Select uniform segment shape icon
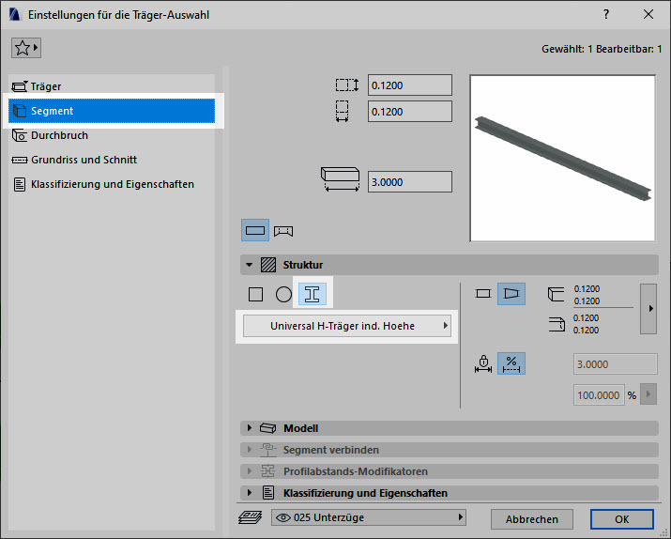This screenshot has height=539, width=671. coord(483,294)
